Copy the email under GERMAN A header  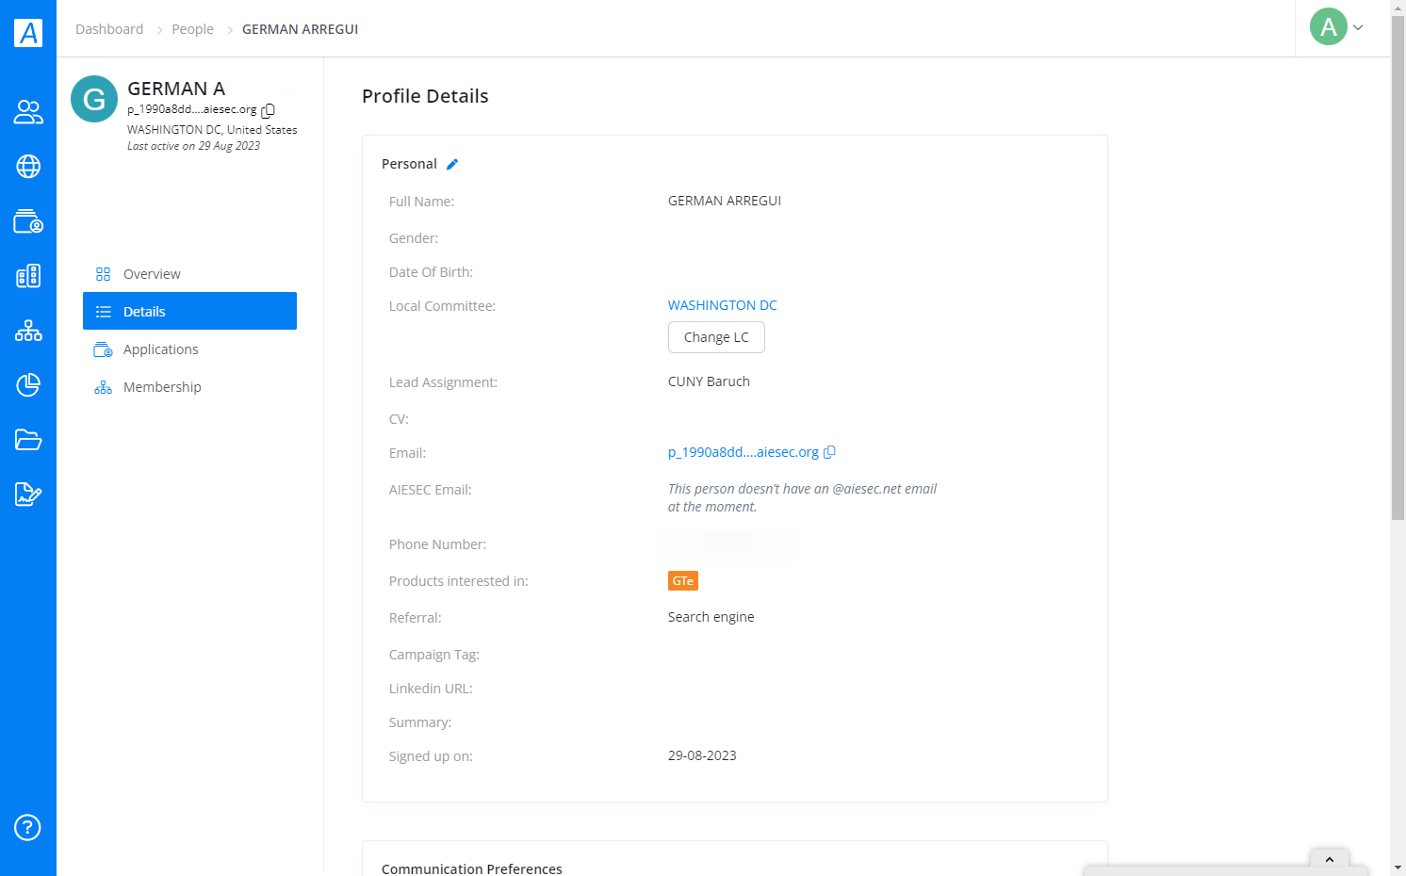click(x=269, y=110)
